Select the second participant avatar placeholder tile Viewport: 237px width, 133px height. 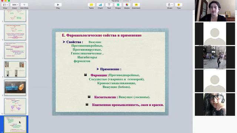[x=215, y=81]
